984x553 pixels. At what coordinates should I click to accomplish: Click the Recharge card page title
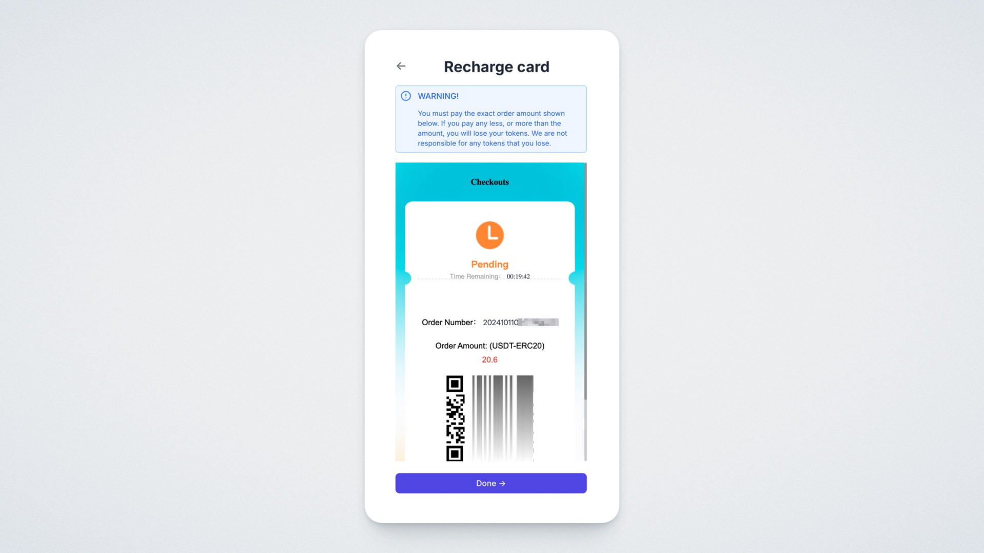(x=496, y=67)
